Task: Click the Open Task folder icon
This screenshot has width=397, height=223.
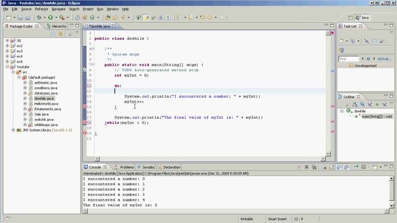Action: click(115, 17)
